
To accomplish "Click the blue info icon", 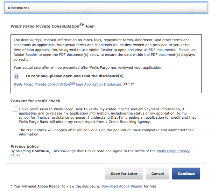I will [x=16, y=76].
